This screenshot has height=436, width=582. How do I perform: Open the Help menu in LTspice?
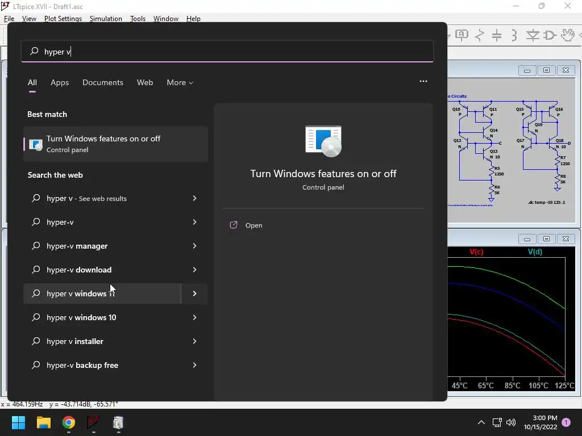coord(193,19)
